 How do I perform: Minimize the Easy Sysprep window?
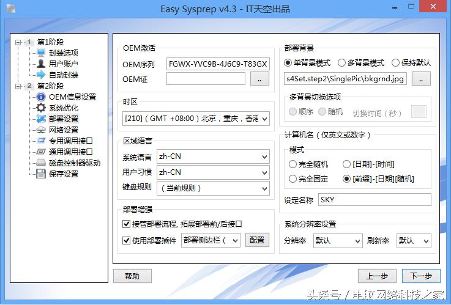click(395, 7)
